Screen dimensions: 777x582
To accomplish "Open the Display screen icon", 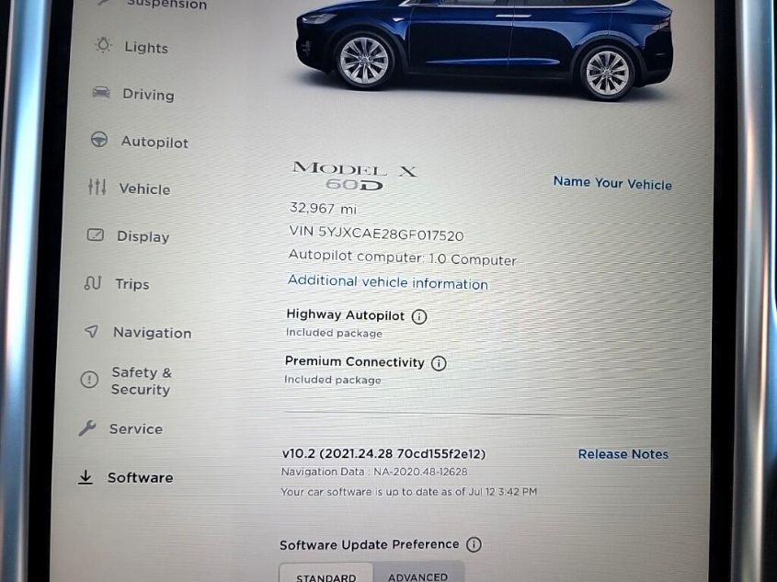I will (x=95, y=234).
